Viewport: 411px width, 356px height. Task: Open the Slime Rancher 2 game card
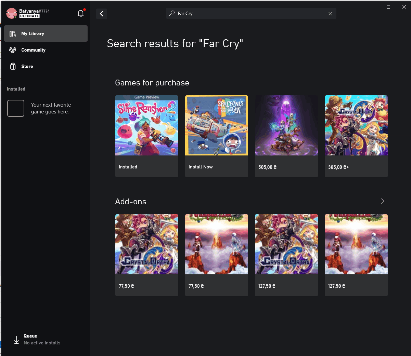(x=147, y=136)
